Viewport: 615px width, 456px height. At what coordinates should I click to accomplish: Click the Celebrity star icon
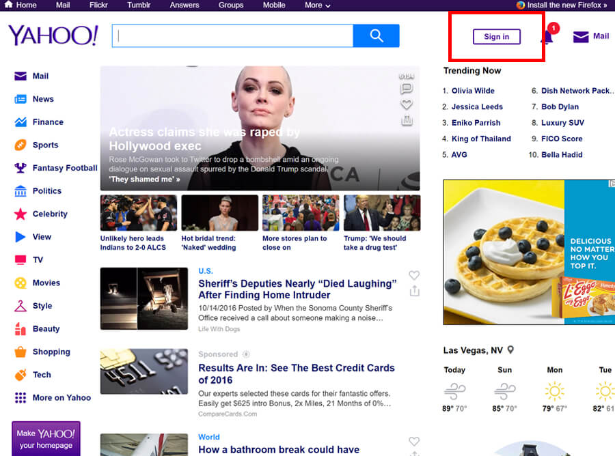click(x=20, y=214)
